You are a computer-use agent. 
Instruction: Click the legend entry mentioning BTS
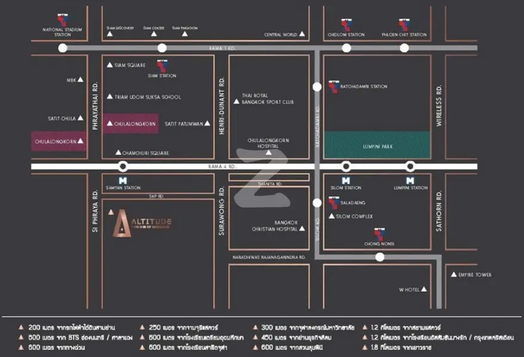(x=76, y=337)
